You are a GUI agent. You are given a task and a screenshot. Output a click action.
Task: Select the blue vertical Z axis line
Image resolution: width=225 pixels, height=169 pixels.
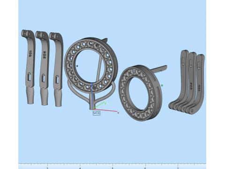pos(92,96)
